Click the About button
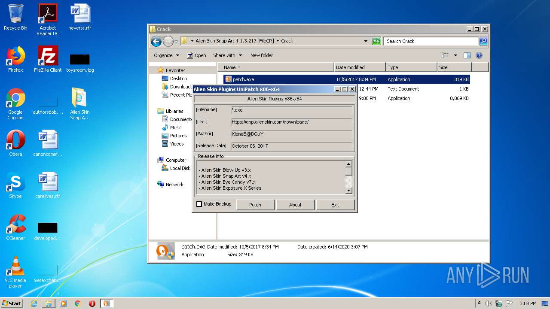 click(295, 205)
